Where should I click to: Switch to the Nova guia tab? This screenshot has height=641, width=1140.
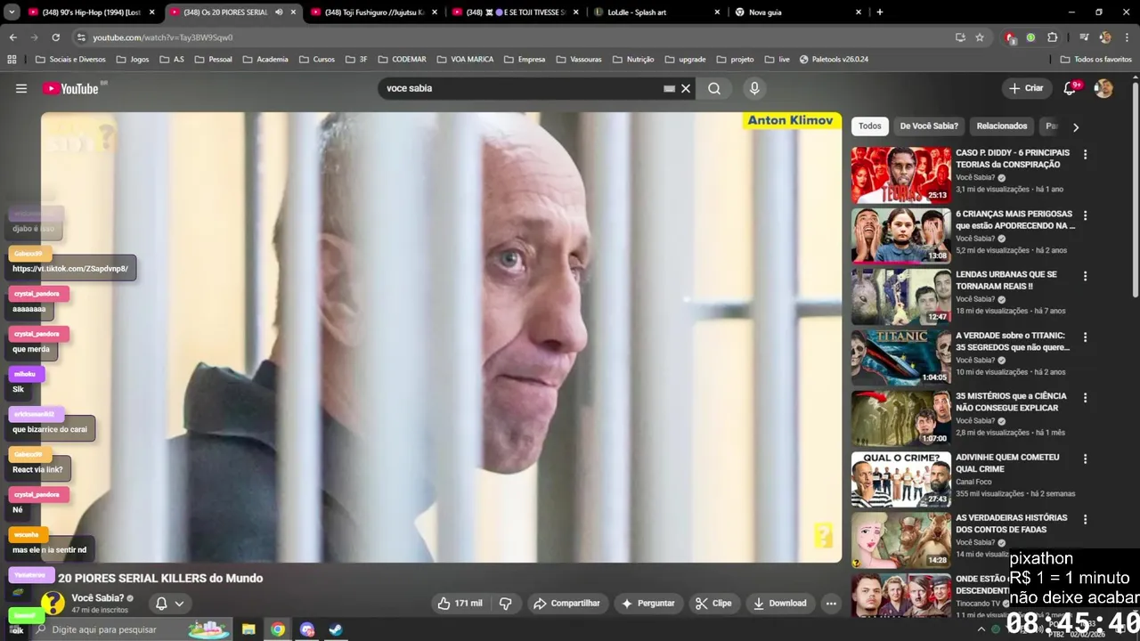[797, 12]
